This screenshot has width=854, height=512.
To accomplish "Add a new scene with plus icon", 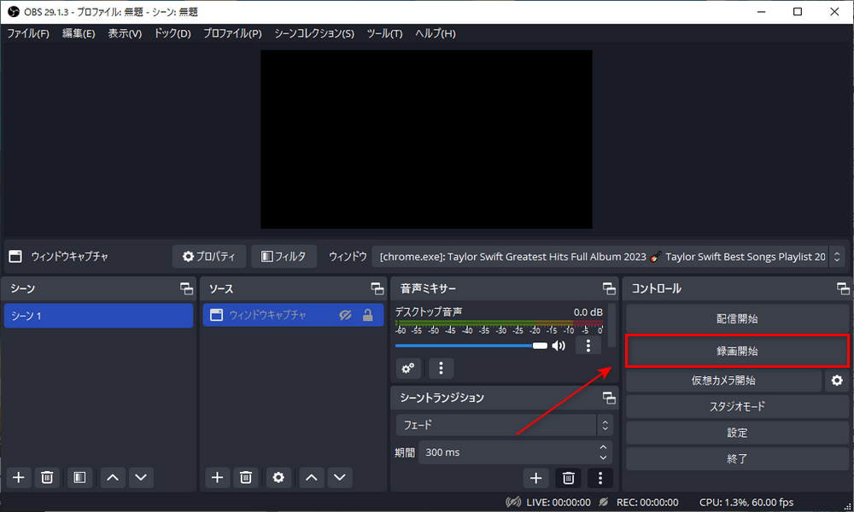I will coord(19,478).
